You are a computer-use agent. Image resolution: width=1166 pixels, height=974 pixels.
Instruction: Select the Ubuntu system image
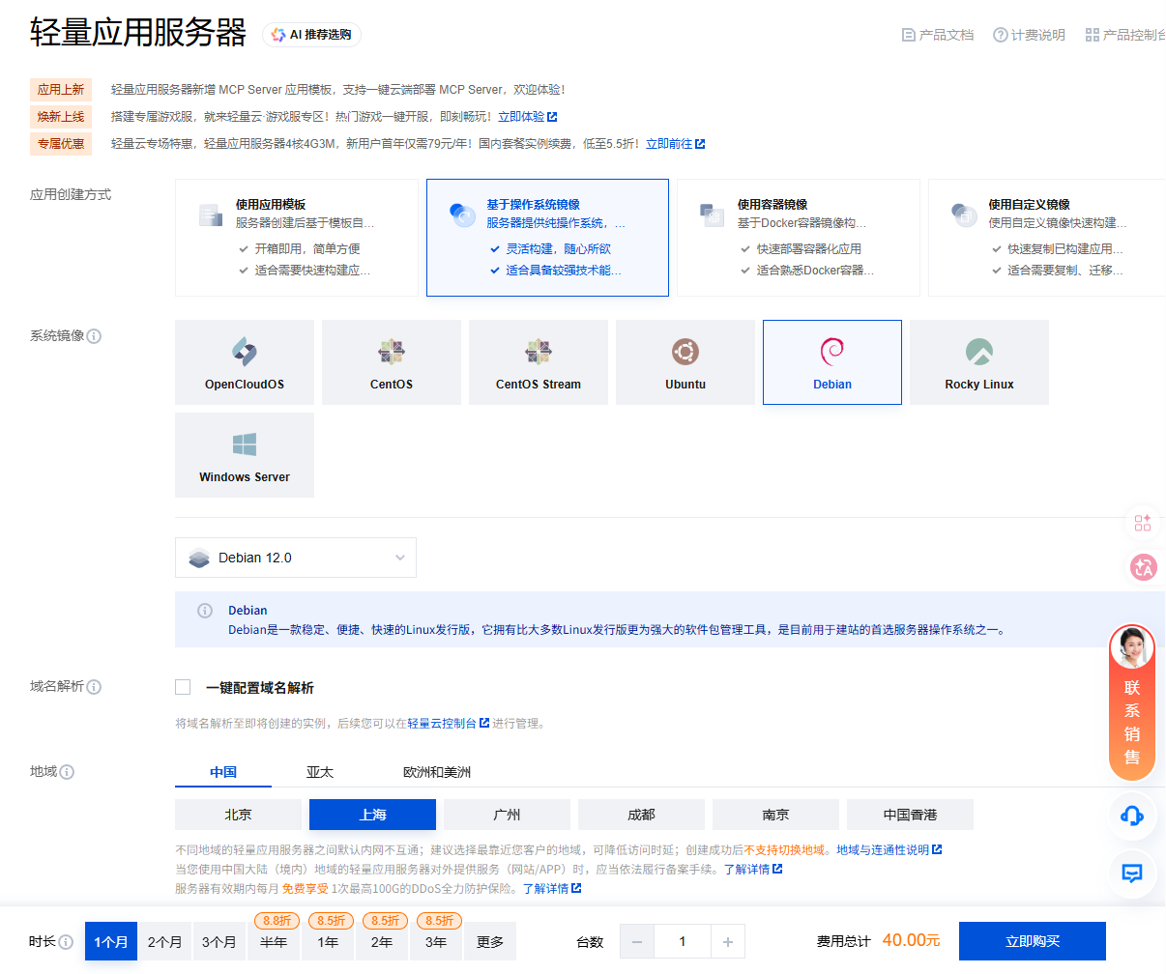coord(685,362)
